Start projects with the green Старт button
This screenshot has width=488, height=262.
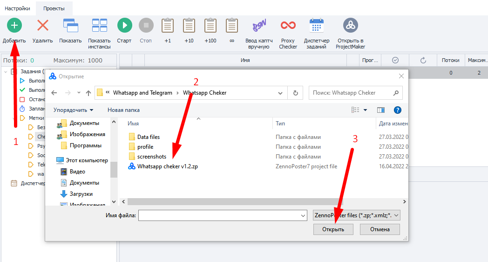[124, 25]
